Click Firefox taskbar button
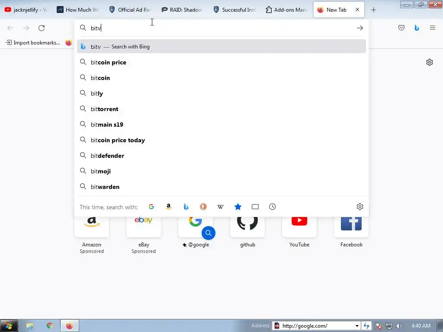The image size is (443, 332). click(x=70, y=326)
